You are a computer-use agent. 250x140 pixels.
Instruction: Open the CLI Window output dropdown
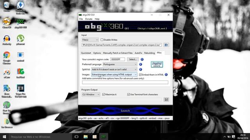point(91,94)
